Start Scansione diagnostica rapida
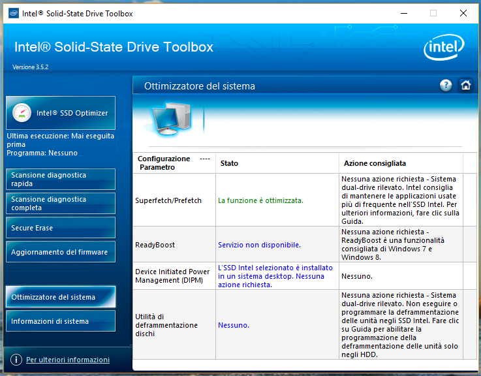 point(61,180)
